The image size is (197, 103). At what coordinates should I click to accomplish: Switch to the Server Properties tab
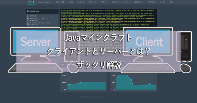45,2
